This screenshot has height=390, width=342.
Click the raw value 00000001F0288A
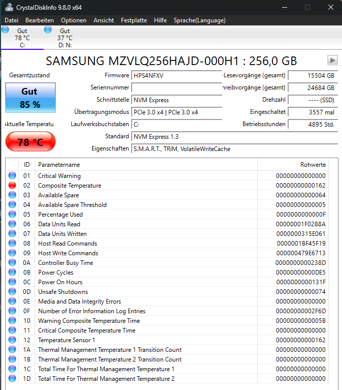click(x=301, y=224)
